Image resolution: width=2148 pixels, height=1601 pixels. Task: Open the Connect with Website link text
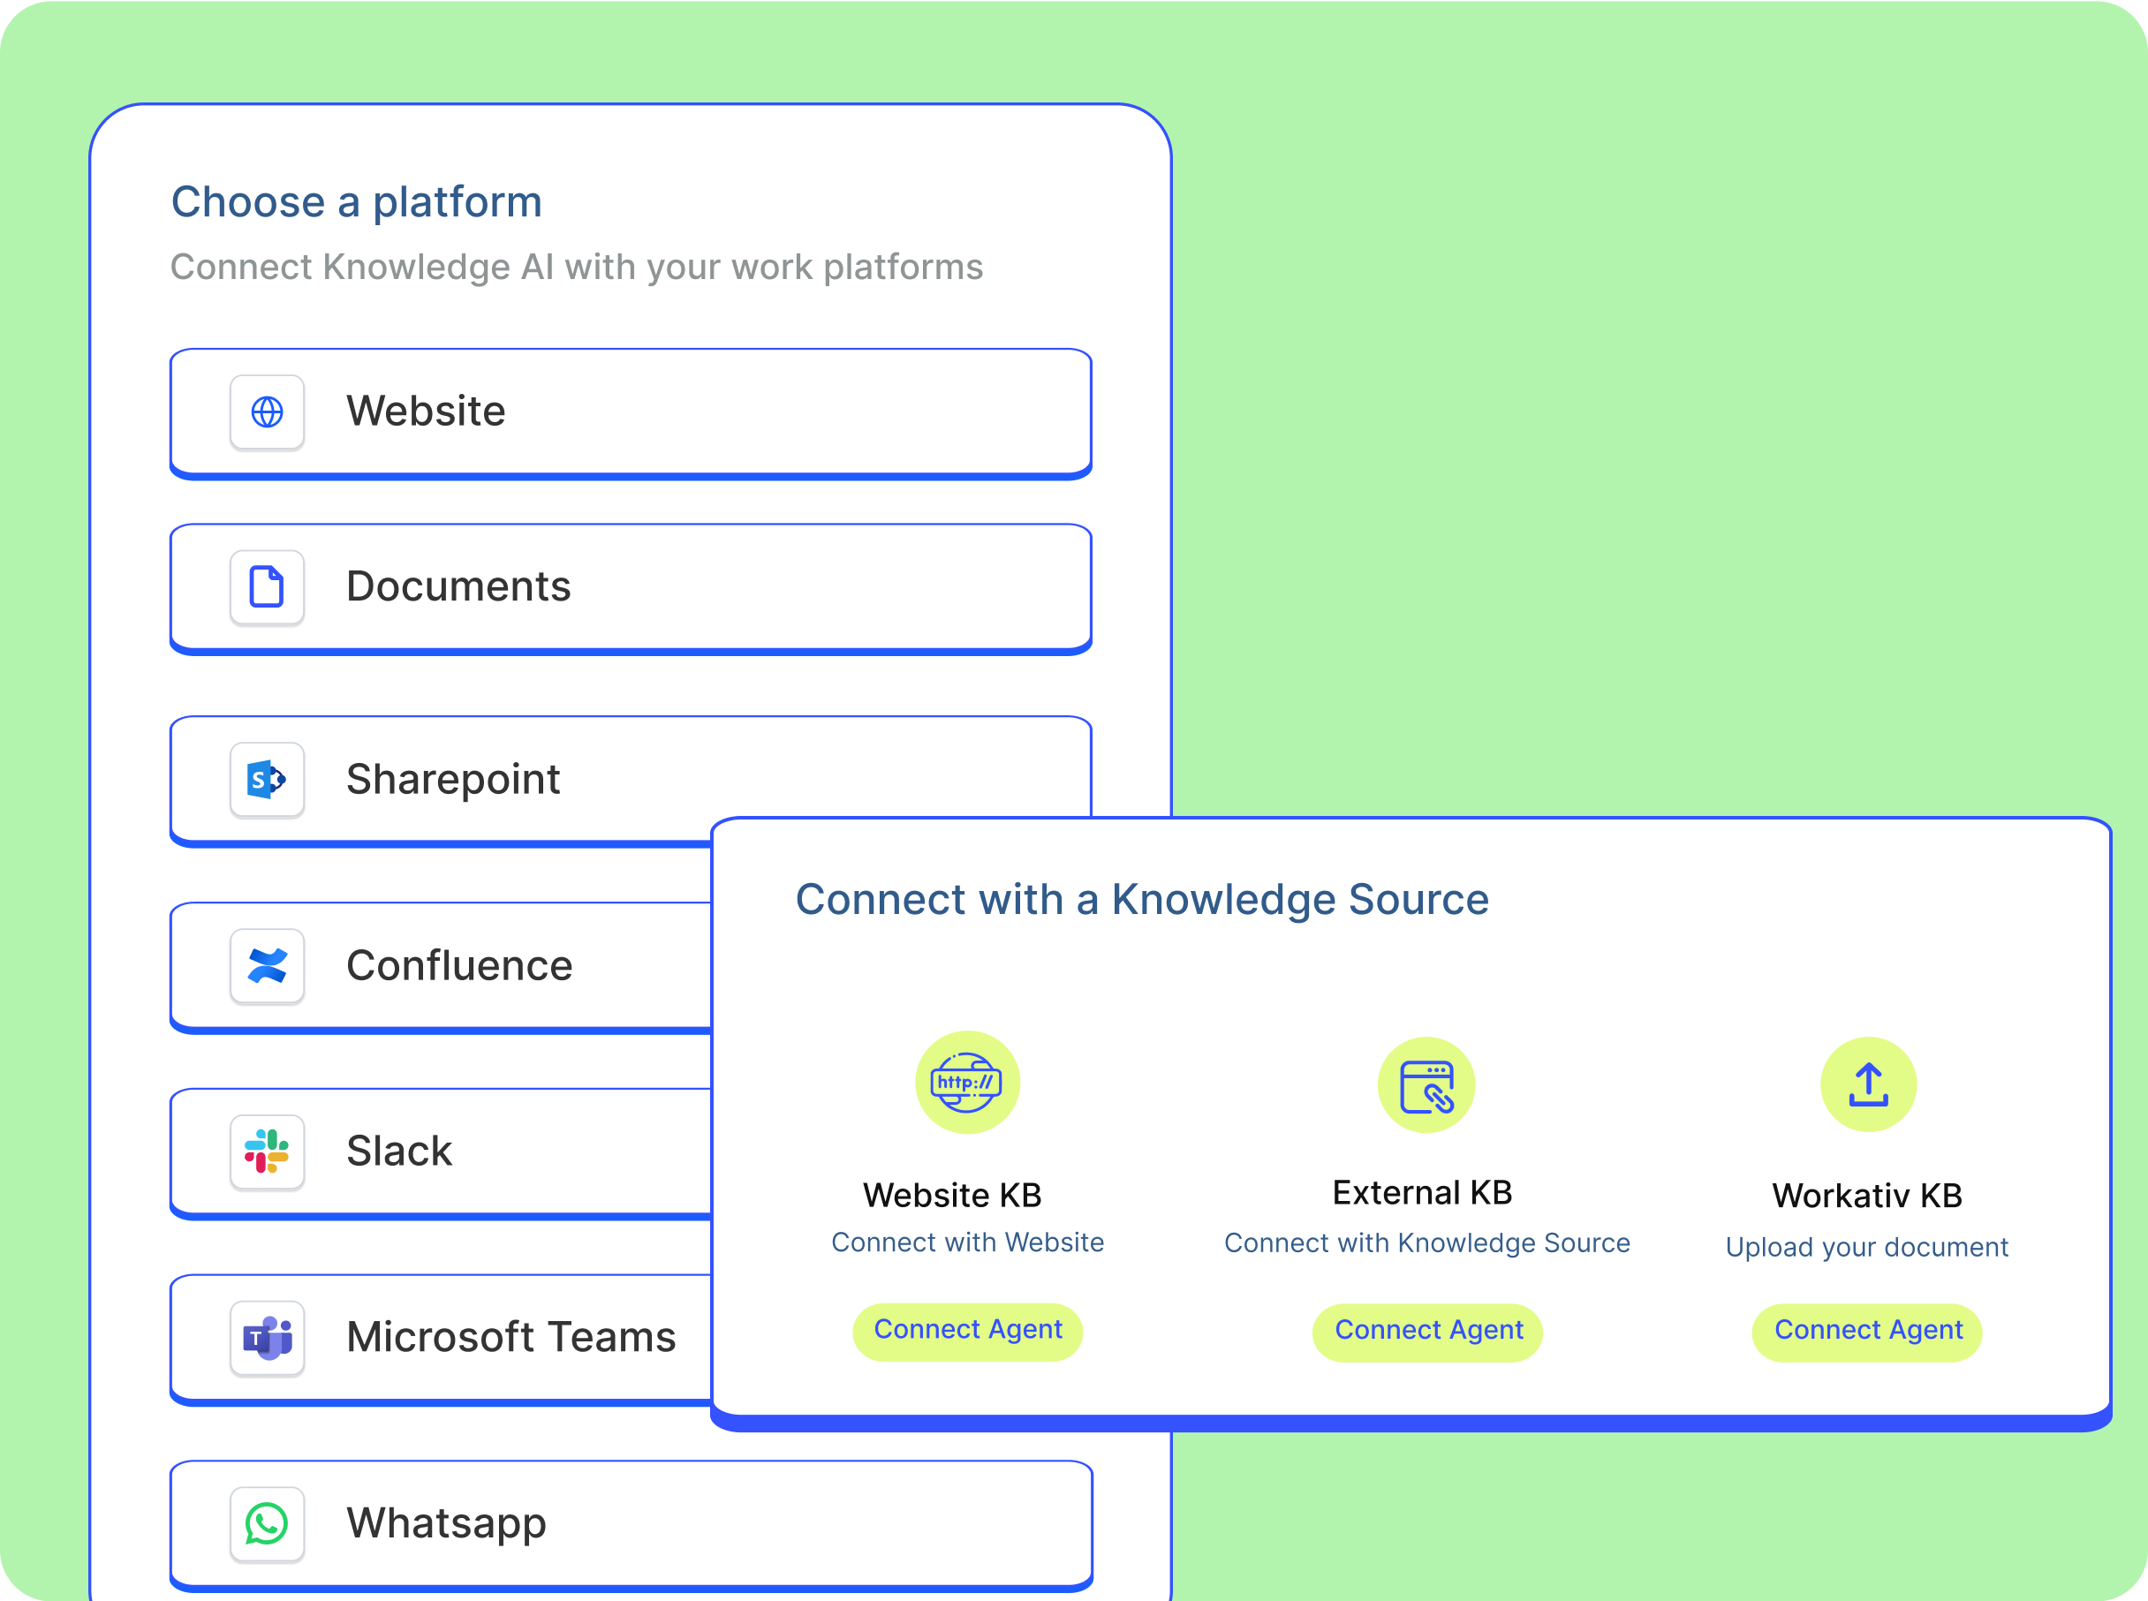[x=967, y=1242]
